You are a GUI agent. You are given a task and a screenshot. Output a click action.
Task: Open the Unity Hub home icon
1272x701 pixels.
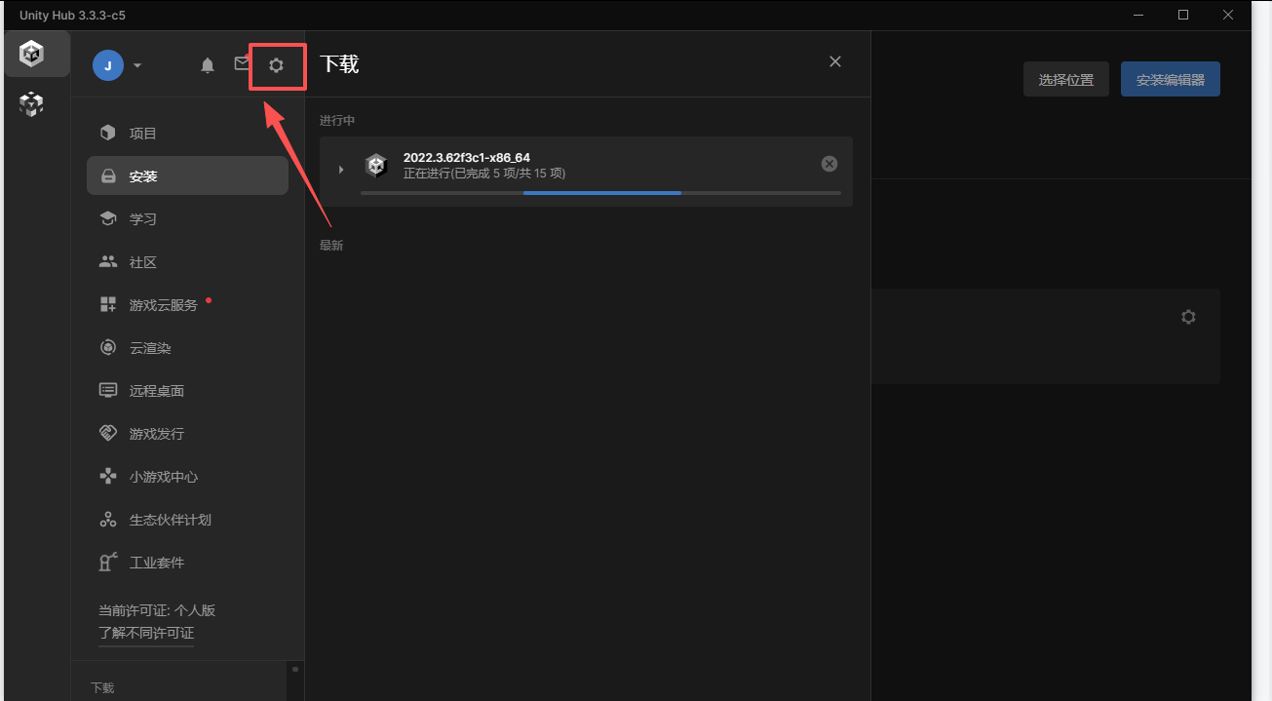click(32, 54)
